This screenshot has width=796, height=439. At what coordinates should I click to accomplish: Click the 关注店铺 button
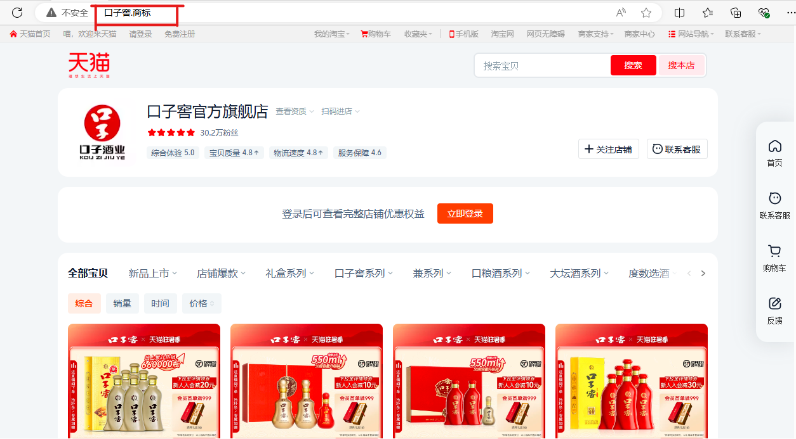tap(609, 150)
